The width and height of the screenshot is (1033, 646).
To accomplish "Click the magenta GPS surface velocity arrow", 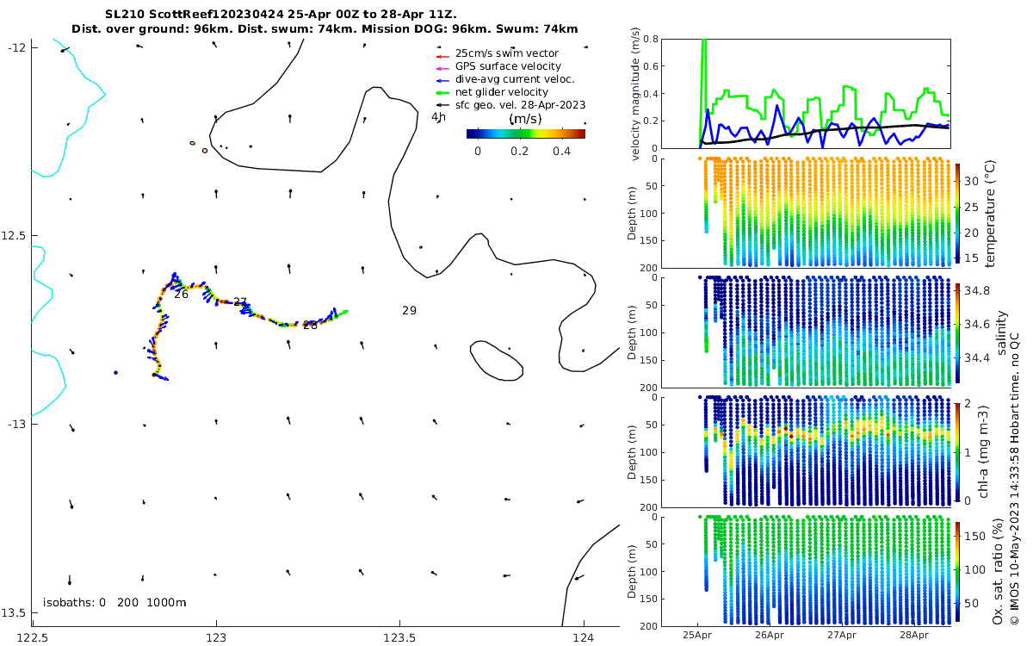I will coord(443,66).
